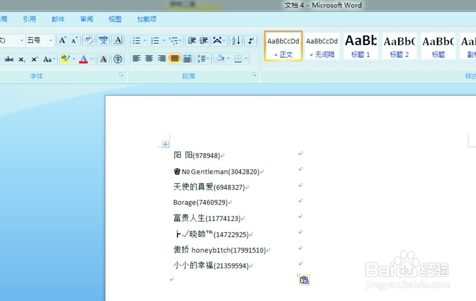Clear all formatting with the eraser icon

(x=89, y=40)
